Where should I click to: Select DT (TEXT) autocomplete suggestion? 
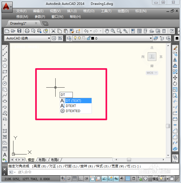(x=76, y=101)
